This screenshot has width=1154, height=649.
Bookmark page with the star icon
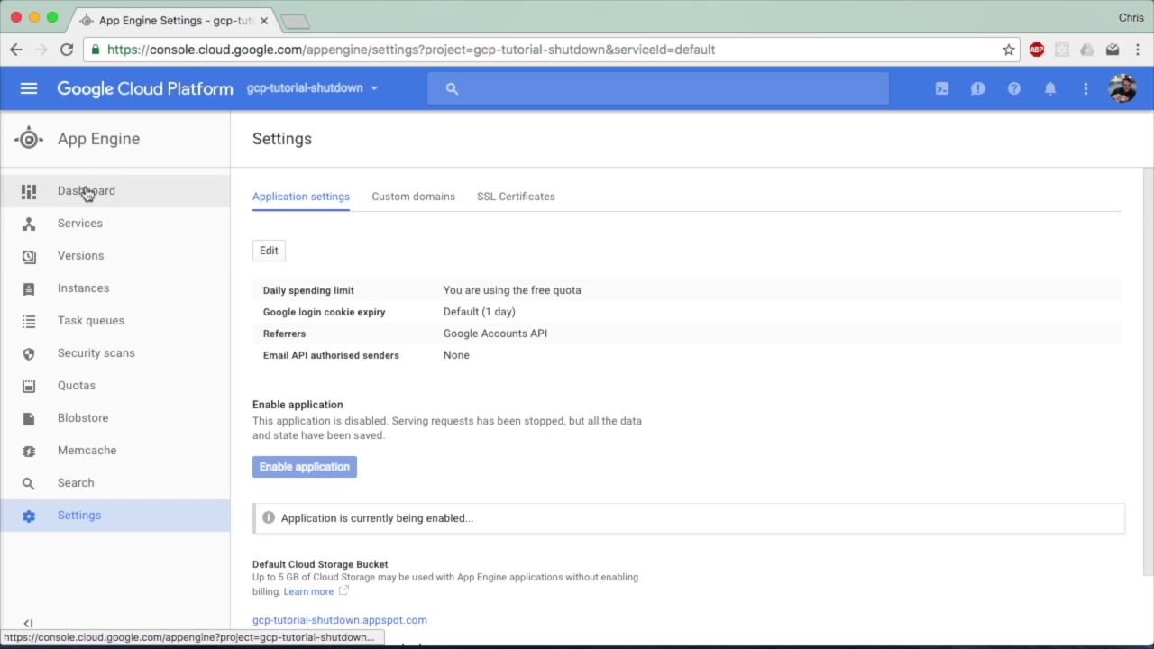1009,50
